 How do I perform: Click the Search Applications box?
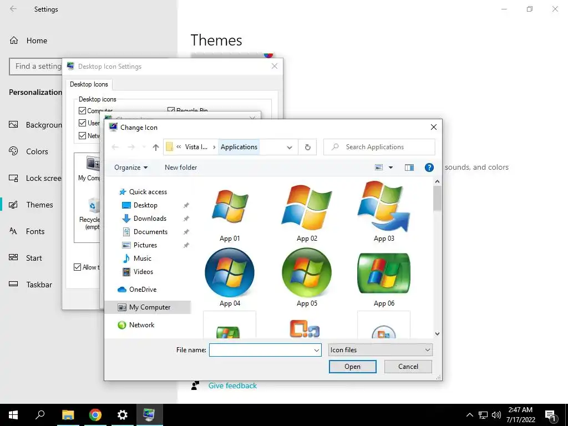point(379,147)
